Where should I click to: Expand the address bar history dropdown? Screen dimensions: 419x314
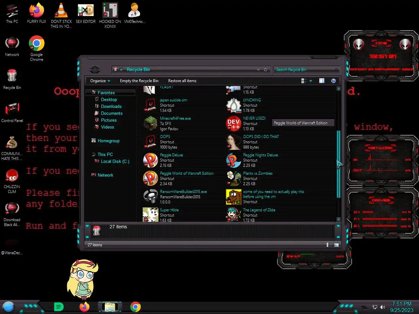tap(258, 69)
